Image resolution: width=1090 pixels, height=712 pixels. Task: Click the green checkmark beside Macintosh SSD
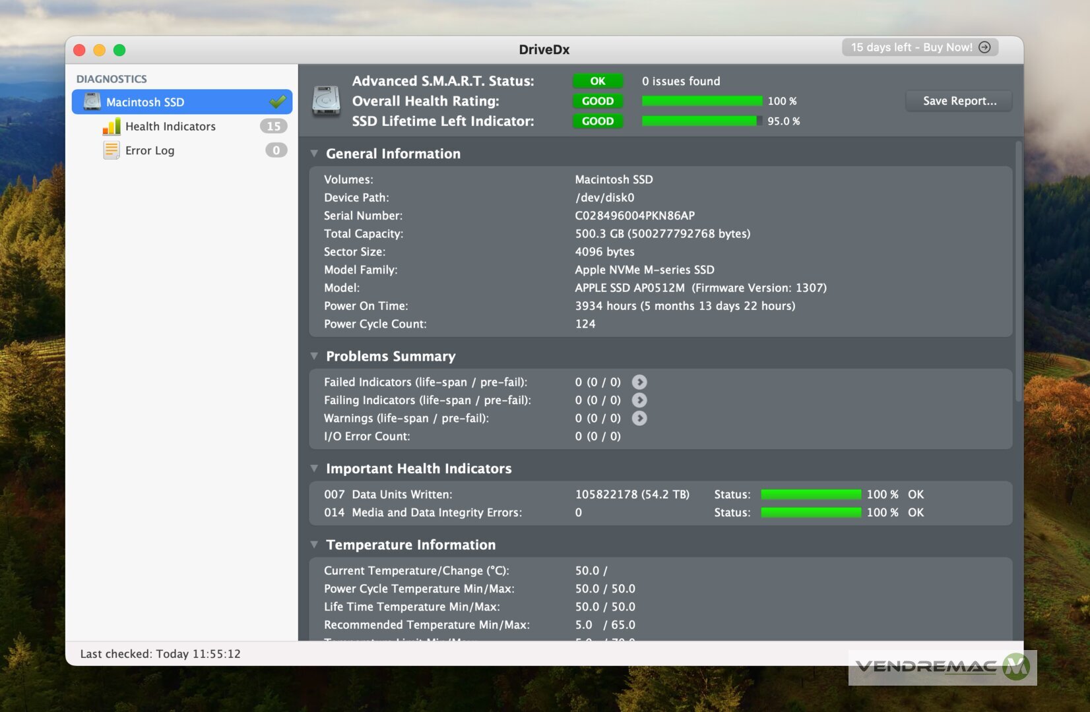(278, 102)
